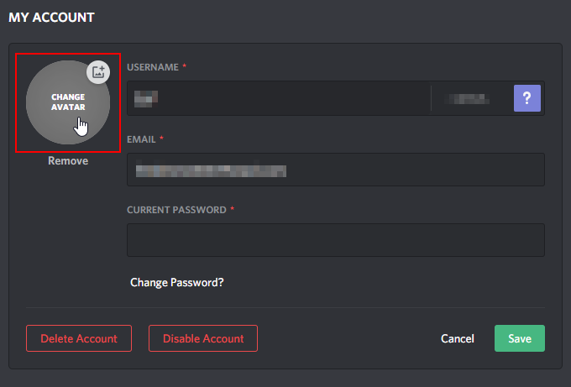The height and width of the screenshot is (387, 571).
Task: Click the discriminator tag field beside username
Action: click(472, 98)
